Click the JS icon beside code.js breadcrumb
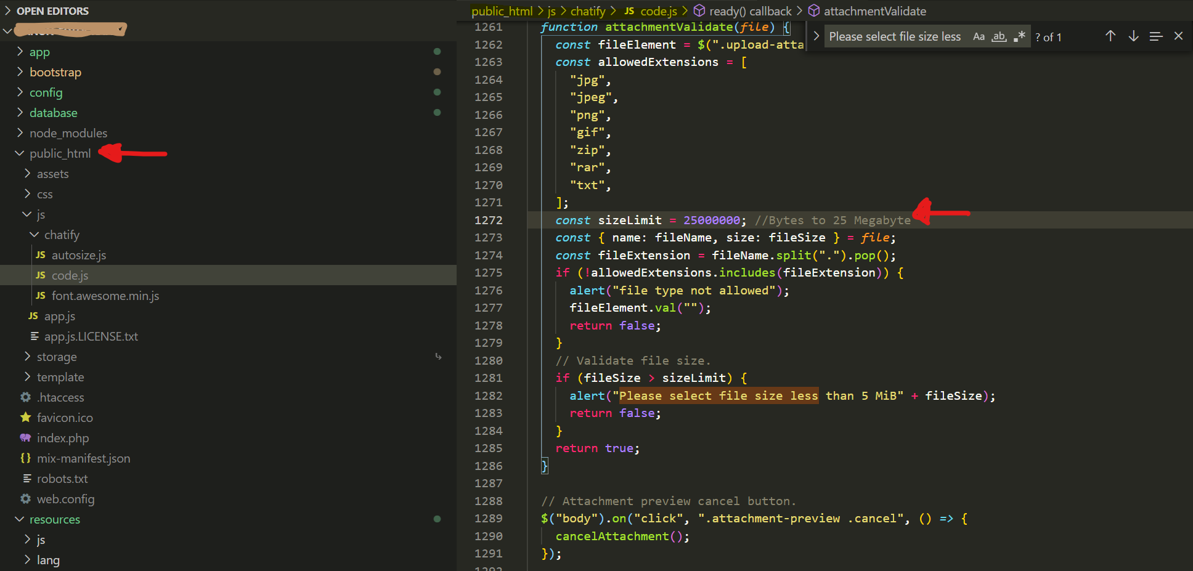The image size is (1193, 571). (x=629, y=10)
